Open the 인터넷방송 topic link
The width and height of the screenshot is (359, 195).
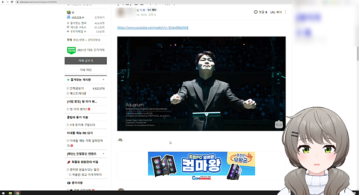click(x=94, y=40)
